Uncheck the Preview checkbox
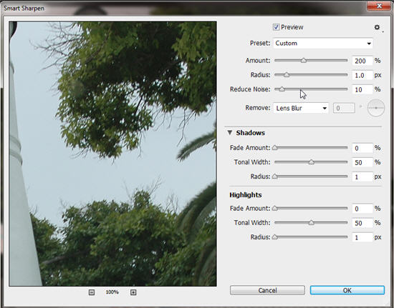 point(276,27)
